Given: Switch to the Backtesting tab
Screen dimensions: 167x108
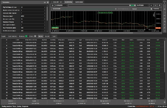Looking at the screenshot, I should (68, 2).
